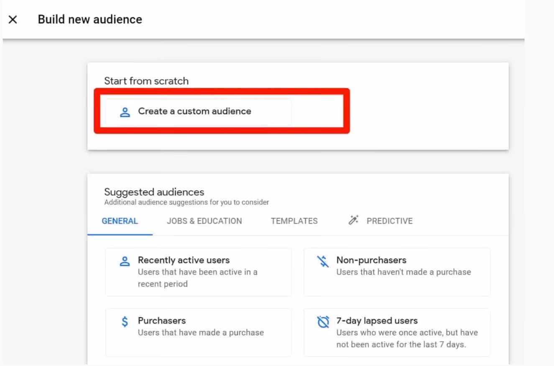Pick the 7-day lapsed users audience
554x366 pixels.
pos(397,332)
